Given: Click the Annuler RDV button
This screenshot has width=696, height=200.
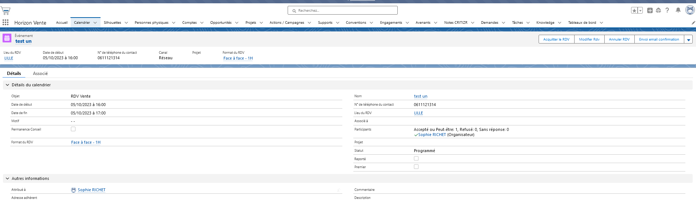Looking at the screenshot, I should click(619, 39).
